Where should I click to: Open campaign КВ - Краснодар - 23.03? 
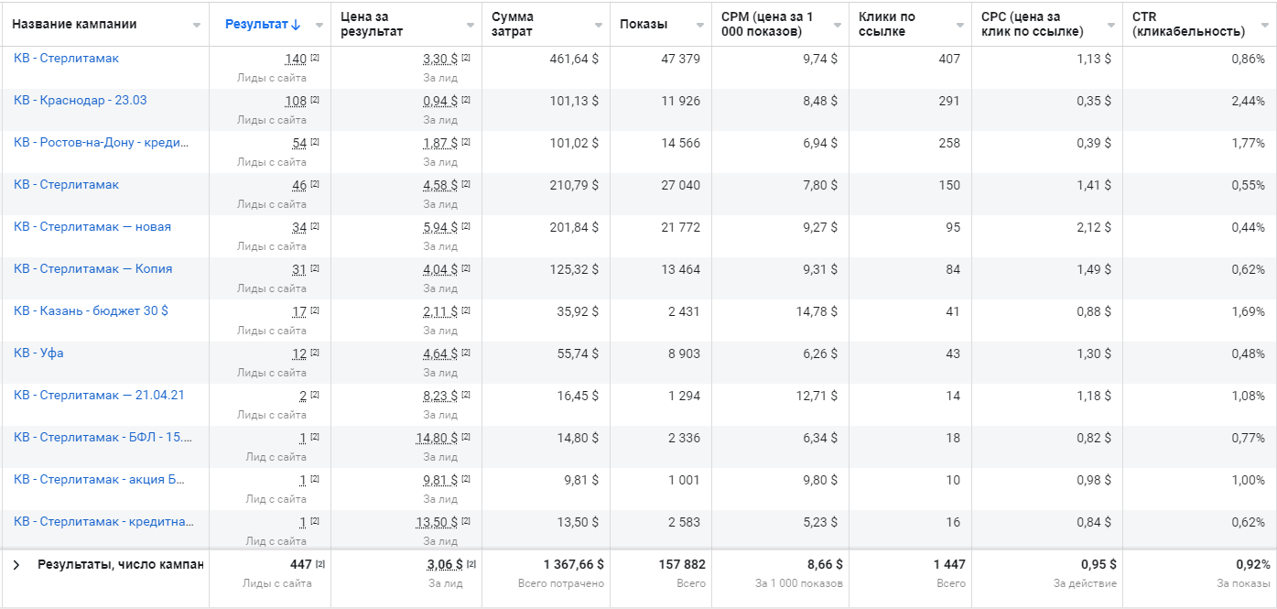(80, 101)
